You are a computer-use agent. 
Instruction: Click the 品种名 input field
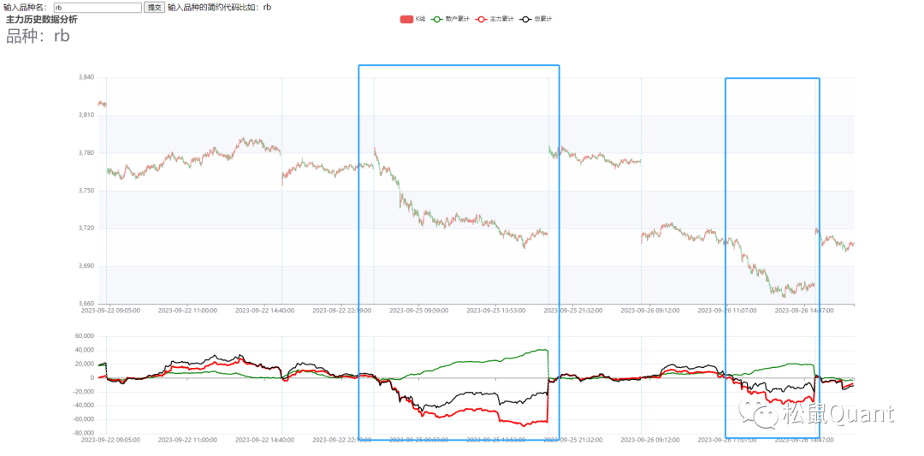pos(97,7)
